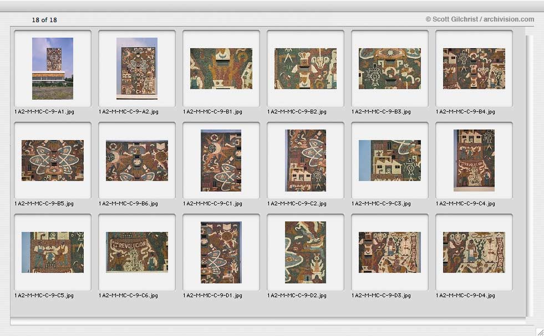Select the caption 1A2-M-MC-C-9-B3.jpg
The width and height of the screenshot is (544, 336).
pos(382,111)
